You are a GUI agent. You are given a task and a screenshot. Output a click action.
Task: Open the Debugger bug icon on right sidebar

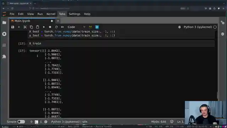(222, 34)
